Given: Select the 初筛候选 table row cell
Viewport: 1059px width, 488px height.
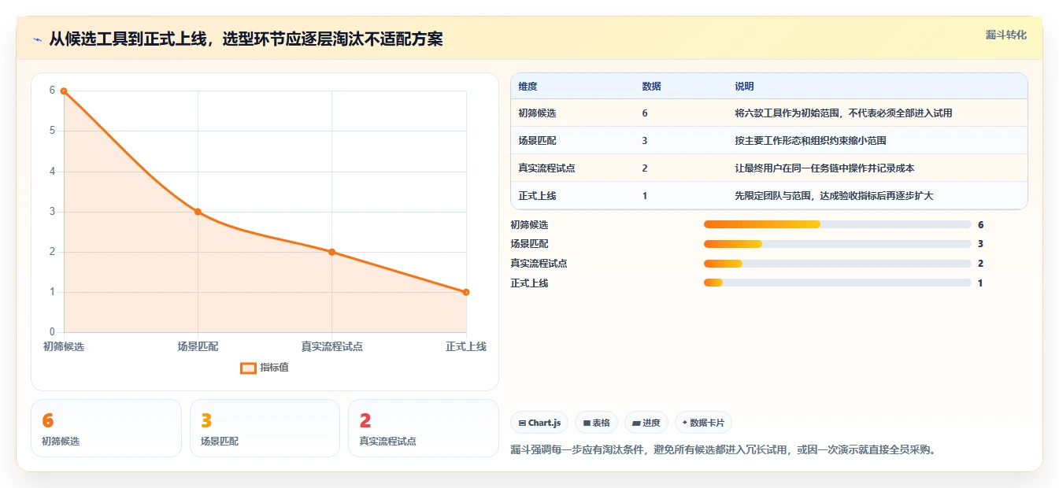Looking at the screenshot, I should [537, 113].
